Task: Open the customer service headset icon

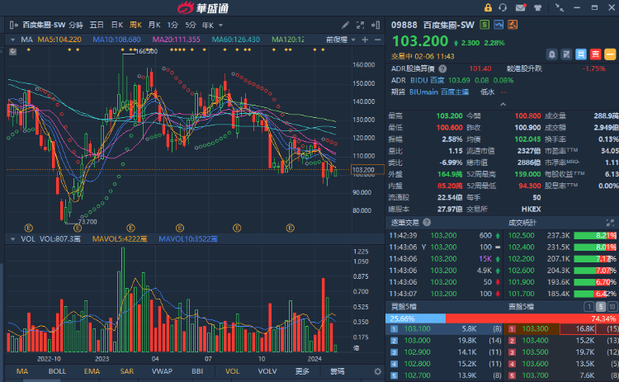Action: click(503, 7)
